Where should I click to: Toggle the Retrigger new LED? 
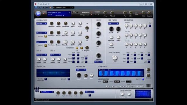(91, 15)
